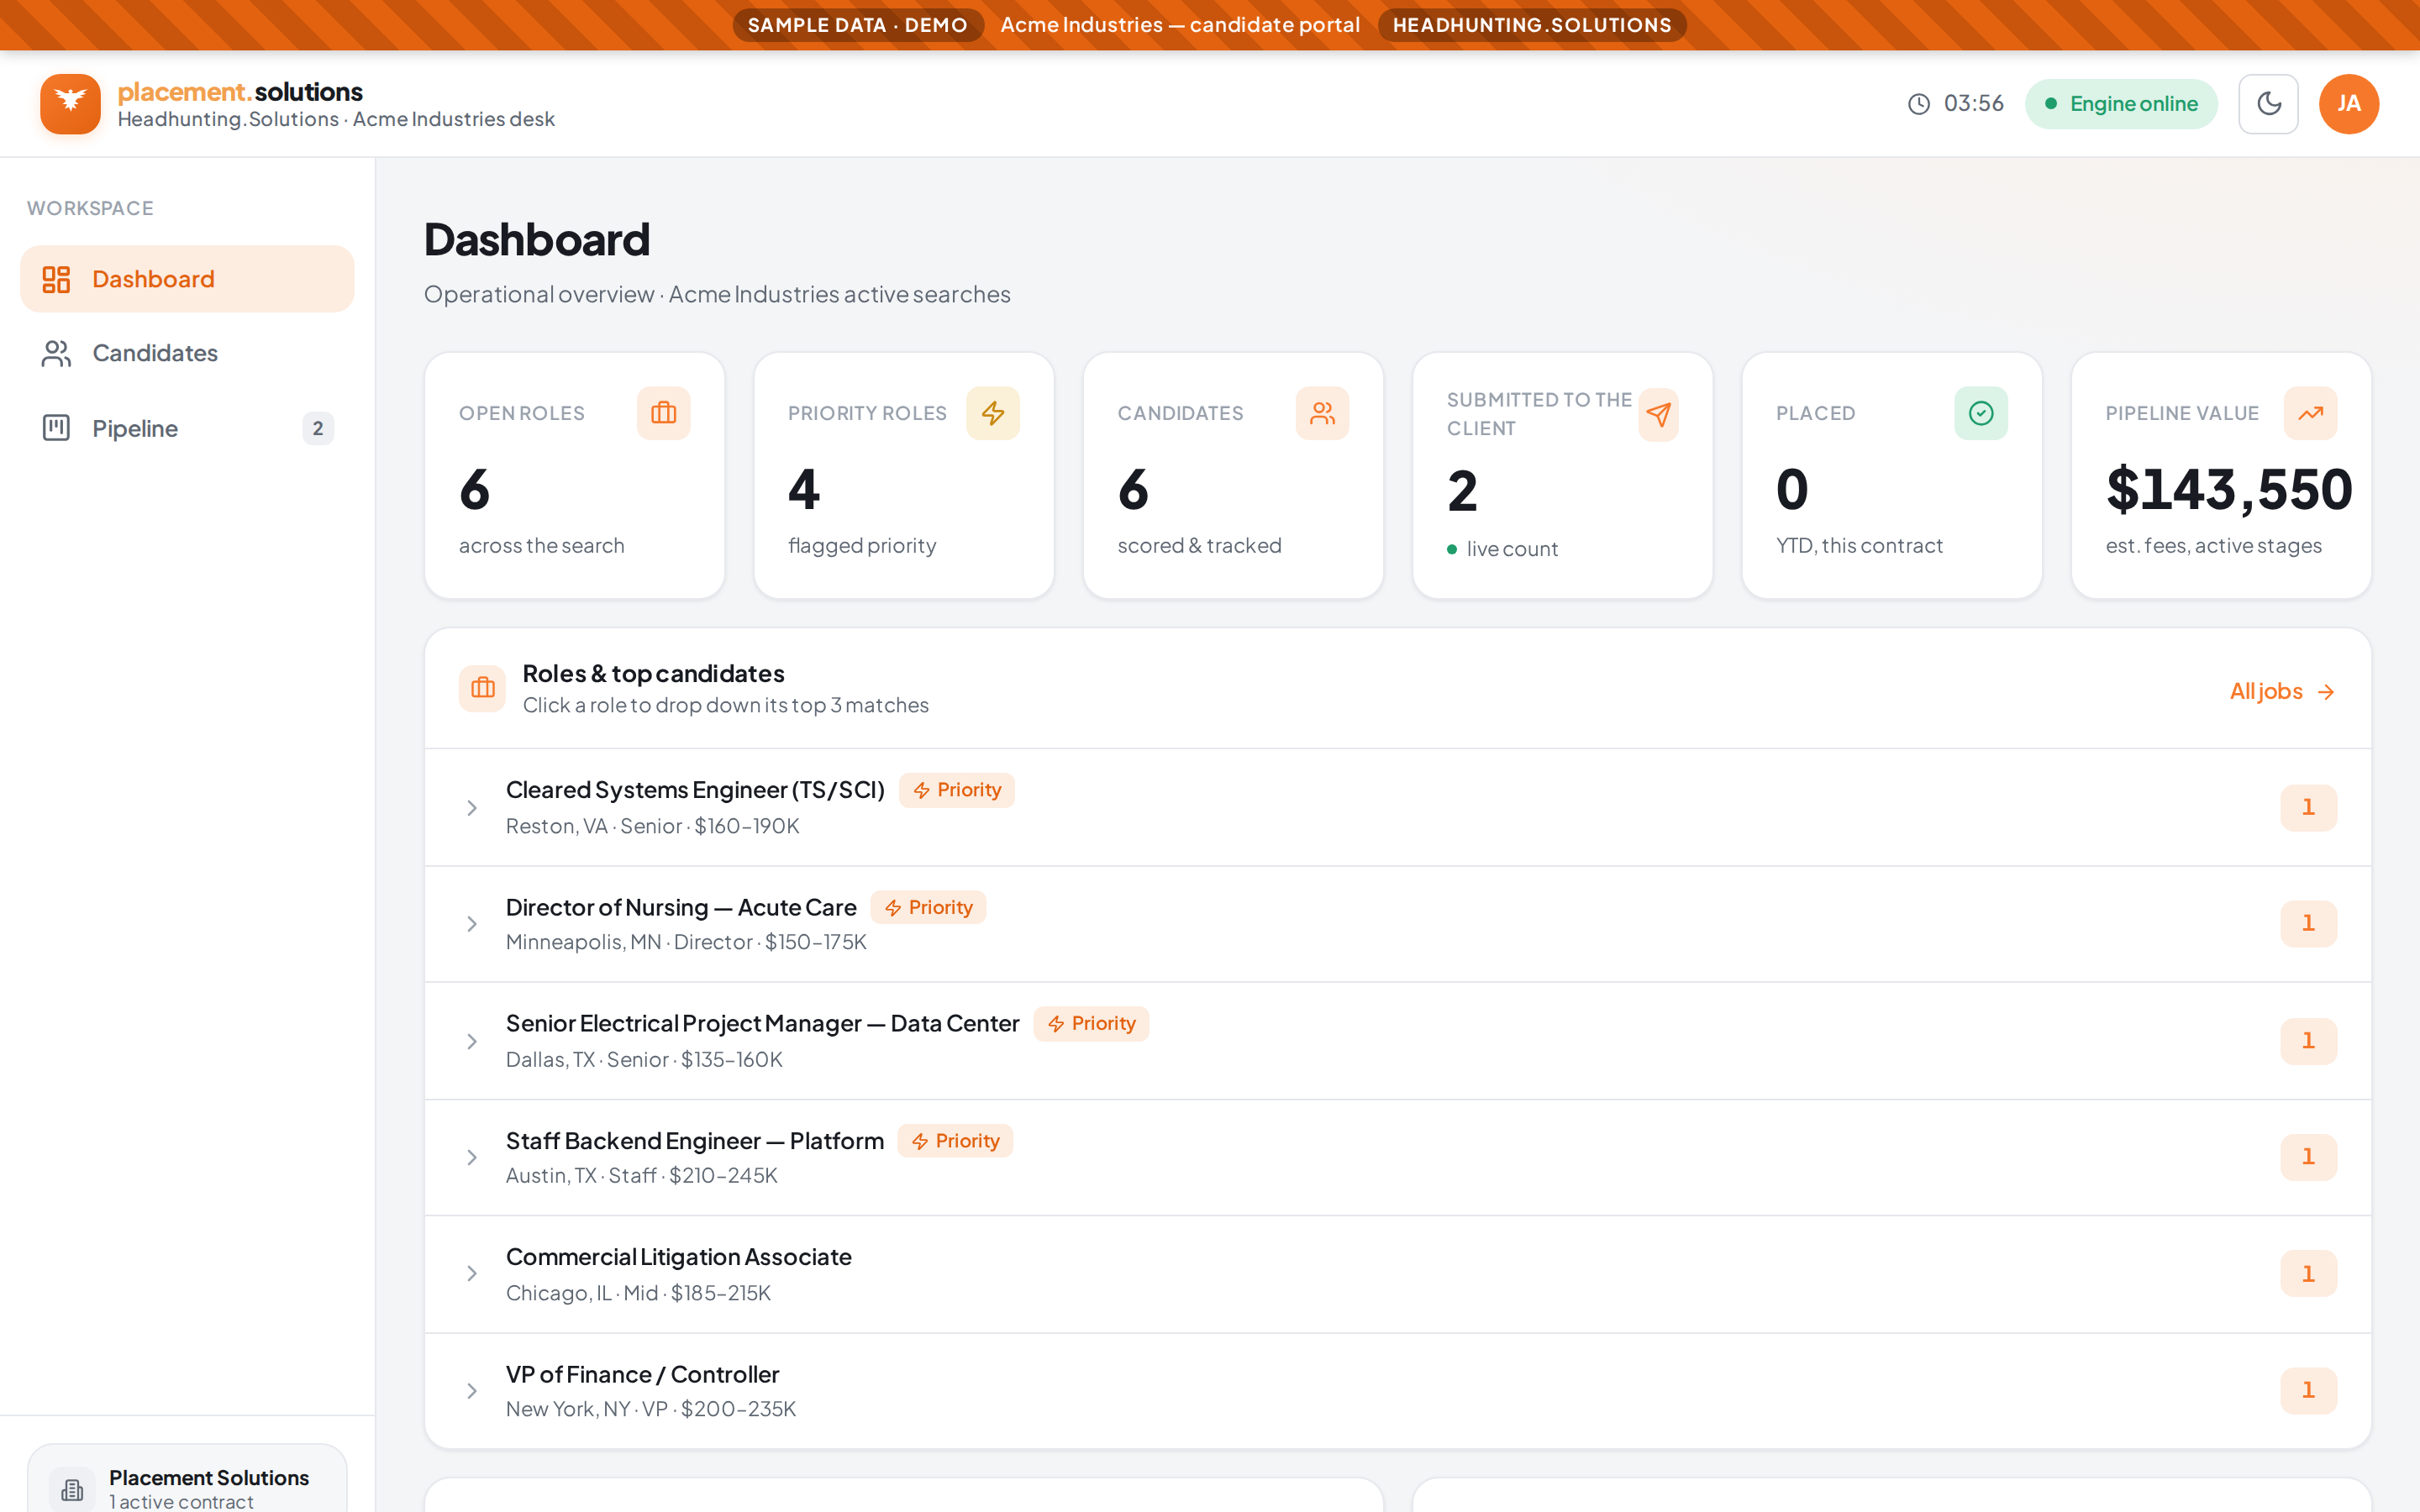
Task: Click candidate count badge for Staff Backend Engineer
Action: (2309, 1157)
